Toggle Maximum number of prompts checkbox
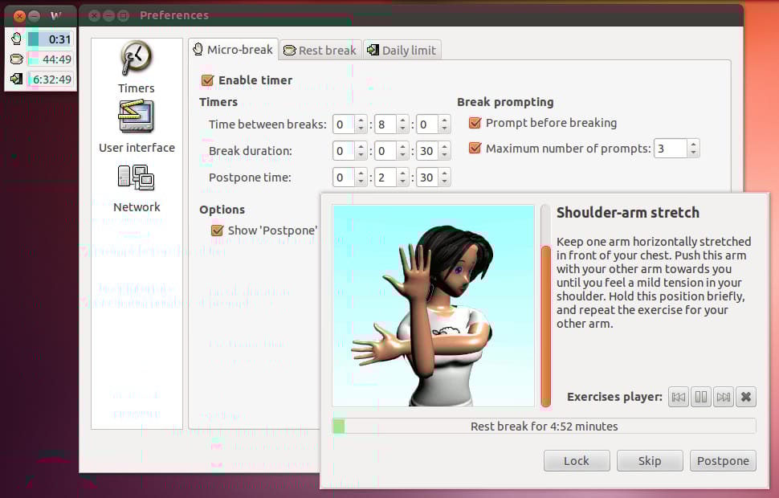This screenshot has width=779, height=498. click(475, 148)
